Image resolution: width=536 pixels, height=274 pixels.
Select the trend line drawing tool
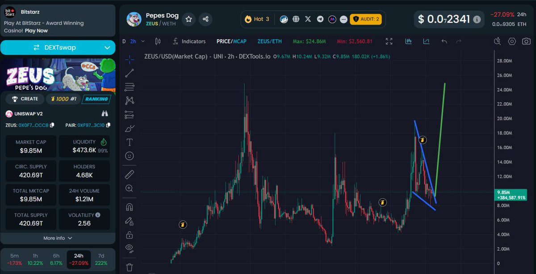(x=130, y=73)
